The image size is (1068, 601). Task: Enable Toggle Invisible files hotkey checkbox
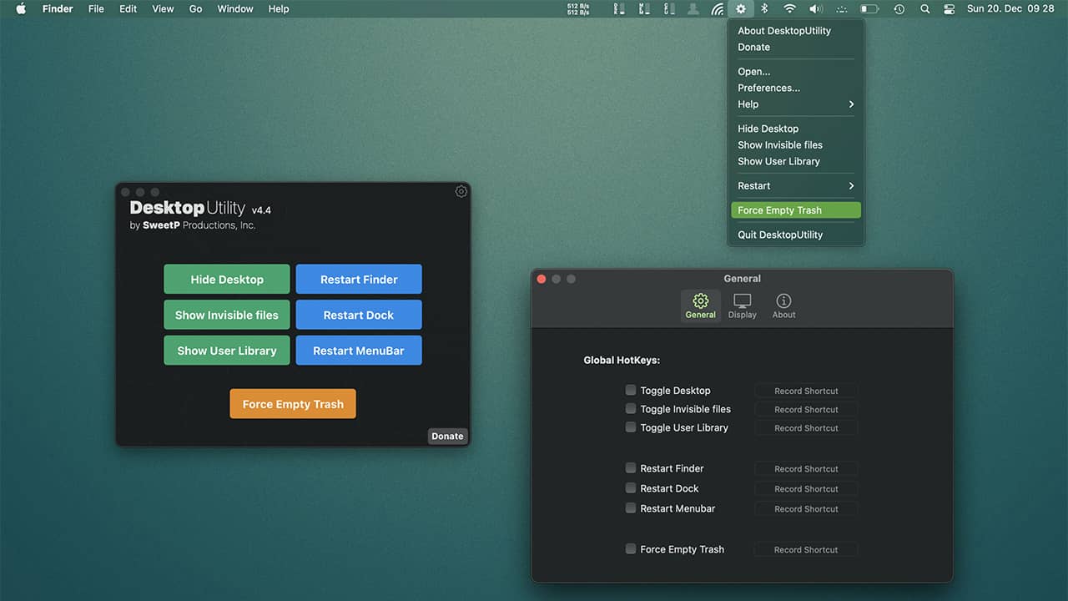(631, 408)
